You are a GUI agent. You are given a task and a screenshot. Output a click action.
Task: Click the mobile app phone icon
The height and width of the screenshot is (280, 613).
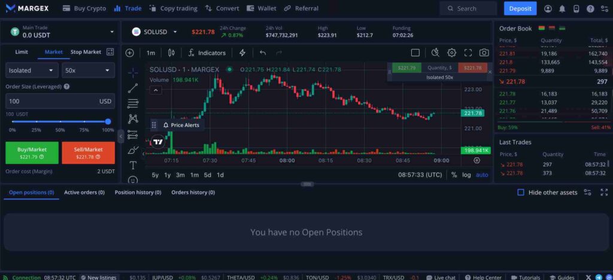click(576, 8)
